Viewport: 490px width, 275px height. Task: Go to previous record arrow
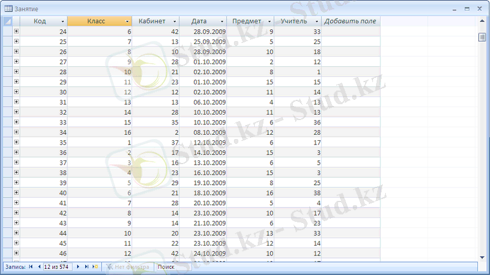pos(39,266)
